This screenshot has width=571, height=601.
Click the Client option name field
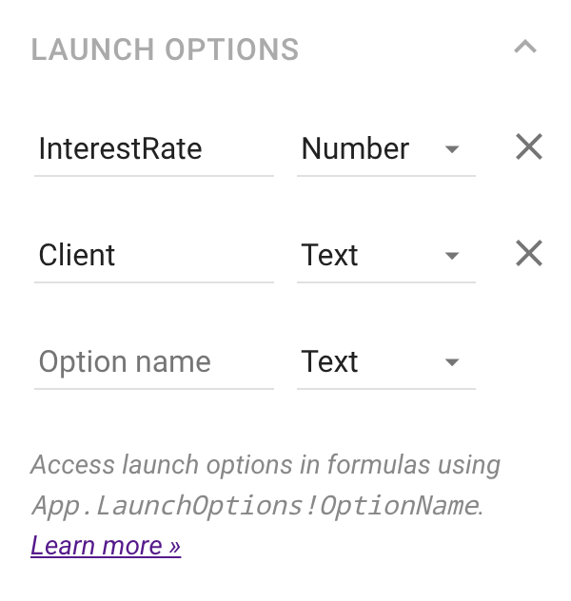[153, 256]
